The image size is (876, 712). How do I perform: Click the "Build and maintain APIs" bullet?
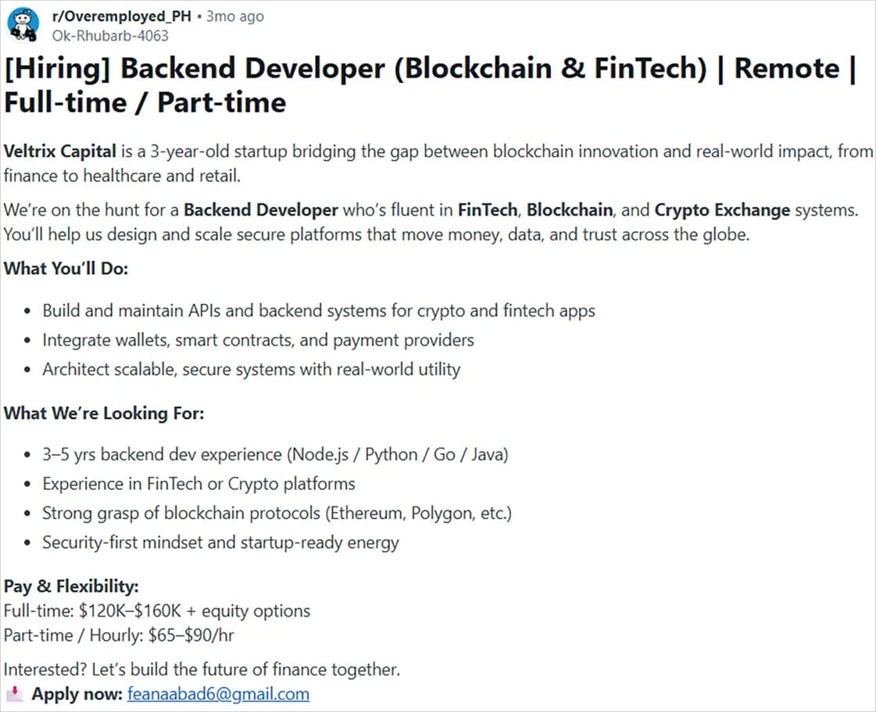(x=318, y=310)
